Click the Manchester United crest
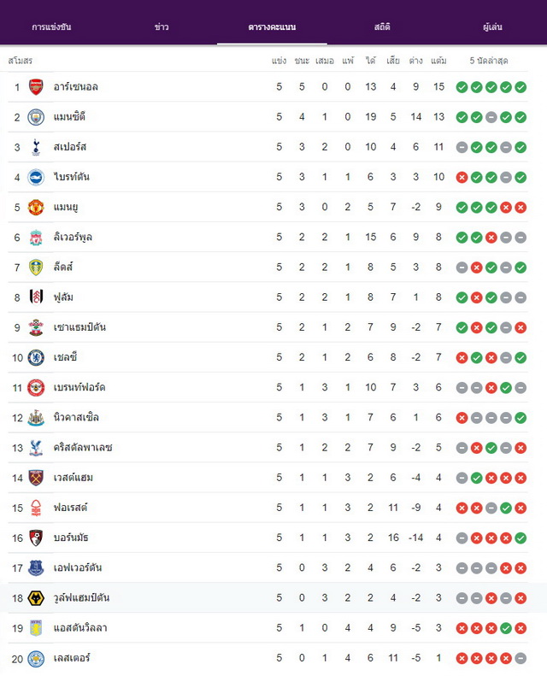The width and height of the screenshot is (547, 676). pos(36,207)
